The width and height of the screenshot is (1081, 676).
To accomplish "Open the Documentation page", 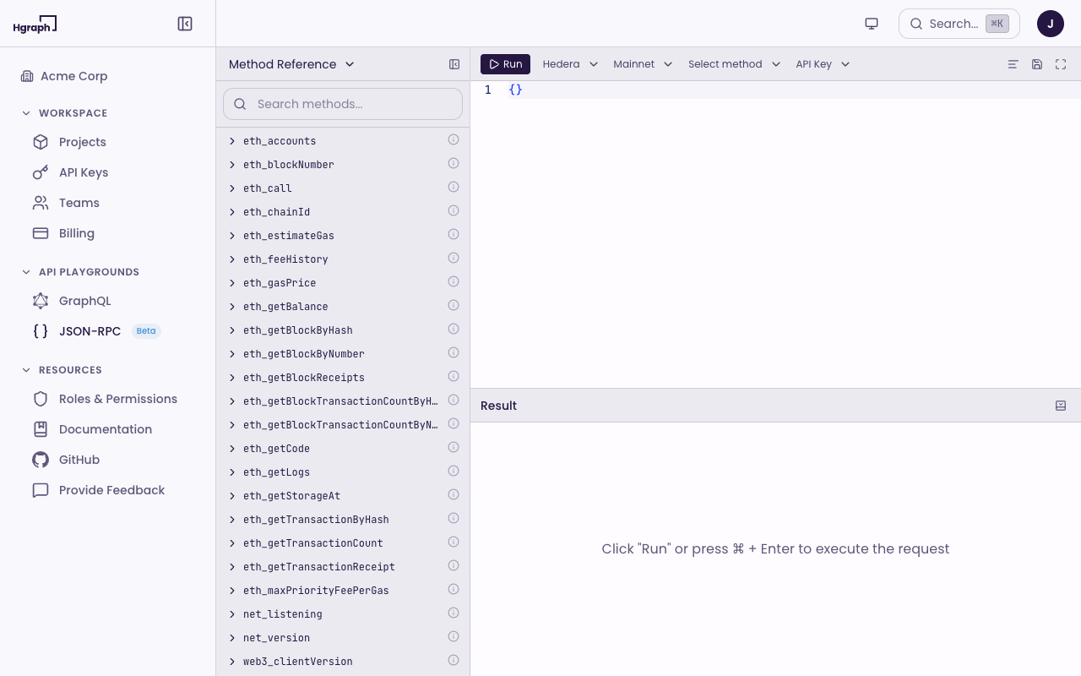I will click(105, 429).
